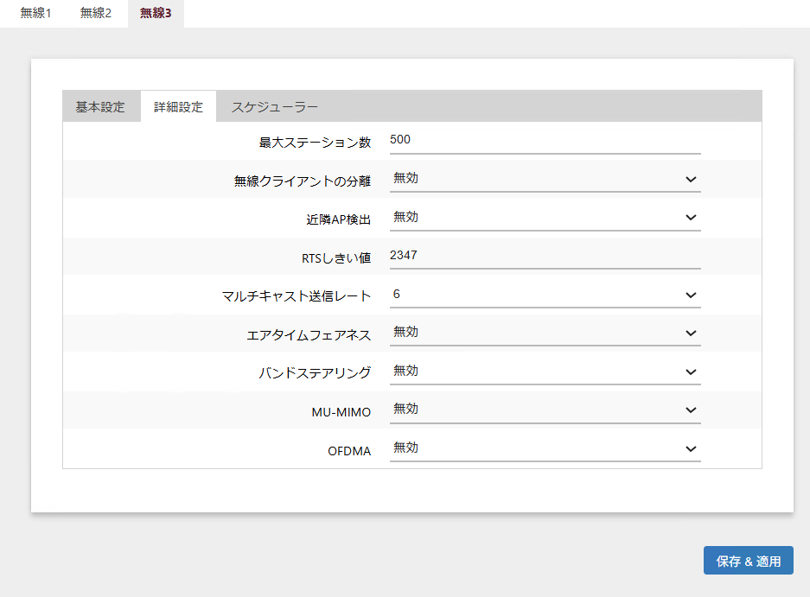Image resolution: width=810 pixels, height=597 pixels.
Task: Open the 基本設定 tab
Action: (100, 107)
